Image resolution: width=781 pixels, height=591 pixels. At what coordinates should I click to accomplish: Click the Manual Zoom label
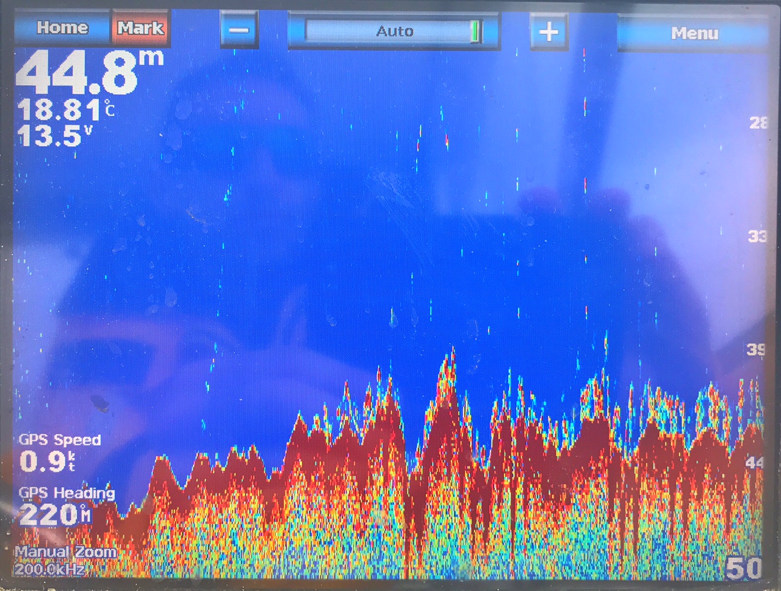pyautogui.click(x=65, y=552)
